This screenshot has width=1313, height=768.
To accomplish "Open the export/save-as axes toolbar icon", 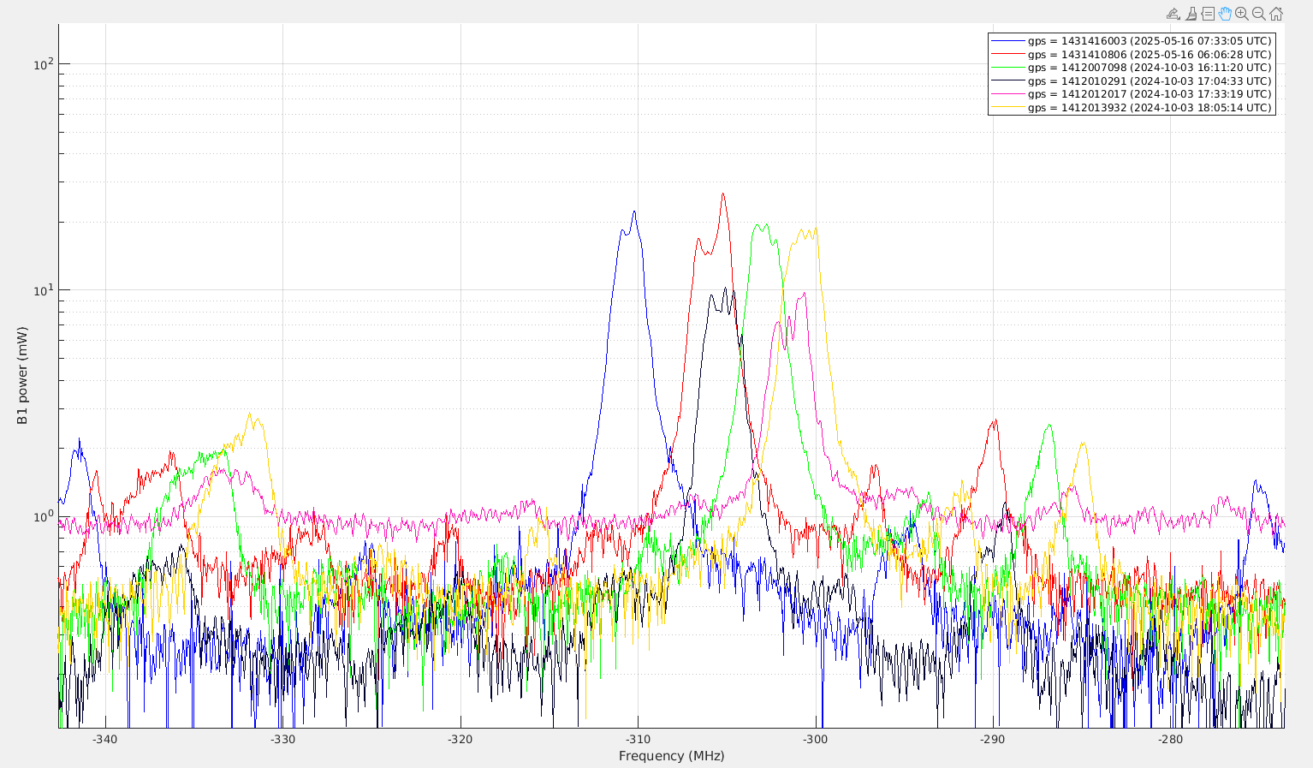I will [1173, 14].
